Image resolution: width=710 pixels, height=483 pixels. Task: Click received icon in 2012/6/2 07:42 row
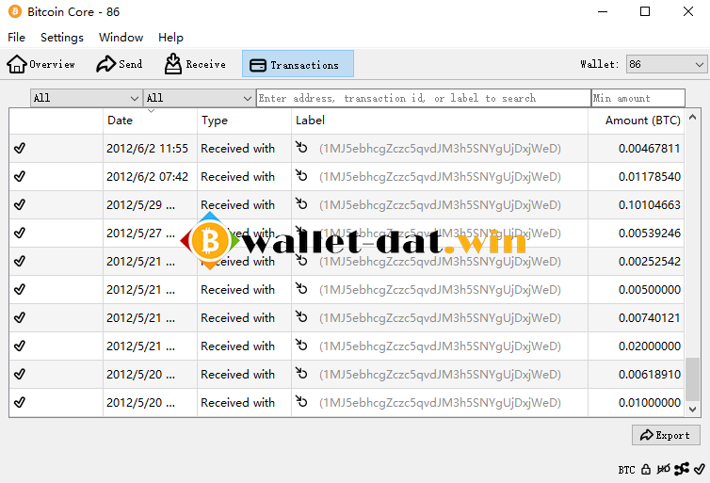pos(301,175)
